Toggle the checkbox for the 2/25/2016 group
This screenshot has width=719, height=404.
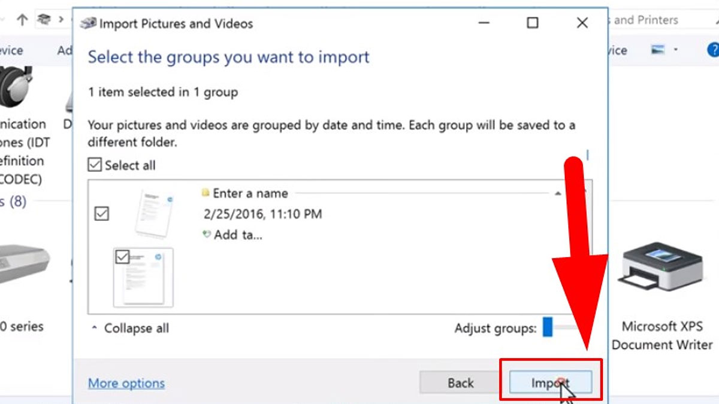pos(102,214)
